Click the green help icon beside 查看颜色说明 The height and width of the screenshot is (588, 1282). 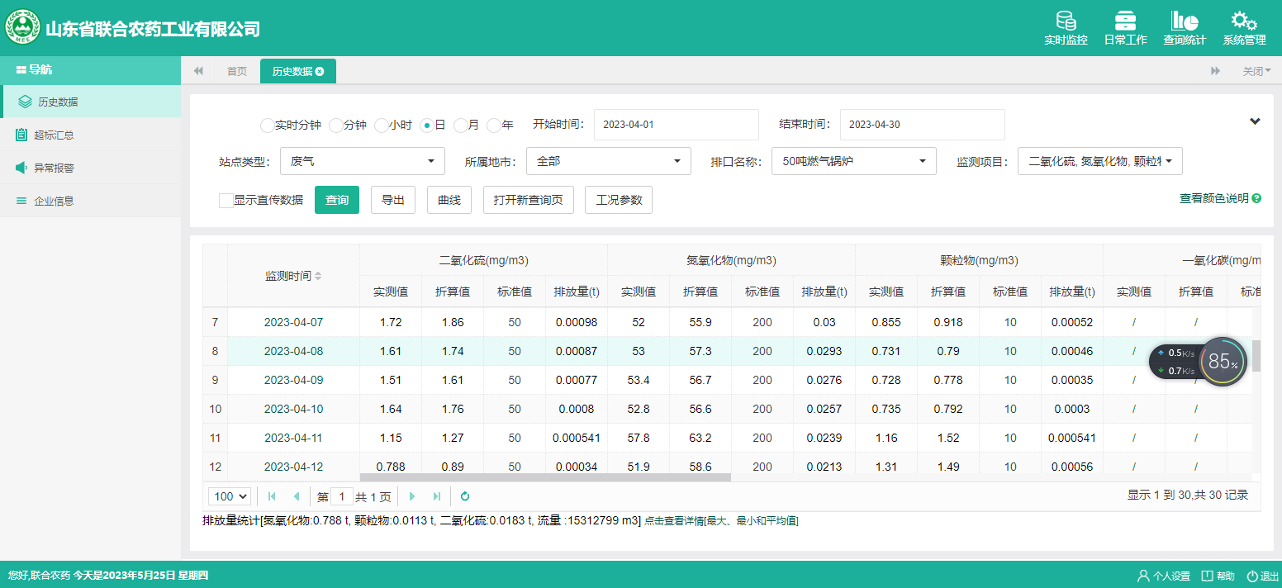coord(1256,198)
